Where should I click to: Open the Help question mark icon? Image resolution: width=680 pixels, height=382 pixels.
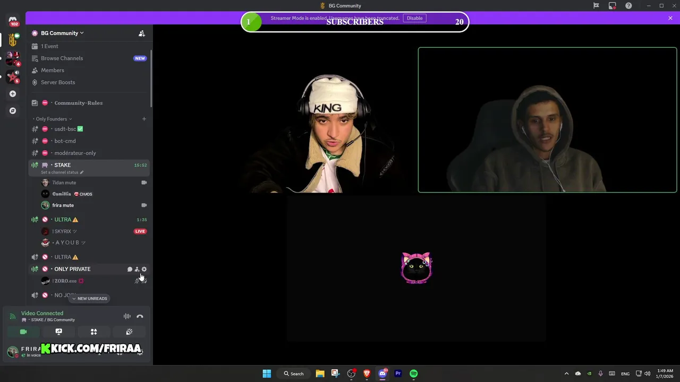point(629,6)
